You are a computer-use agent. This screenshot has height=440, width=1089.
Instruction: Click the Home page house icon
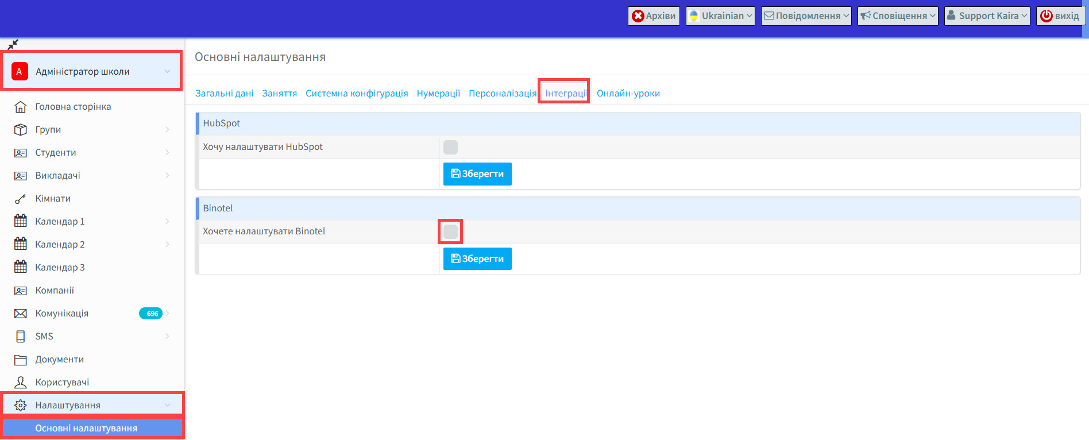click(x=21, y=107)
